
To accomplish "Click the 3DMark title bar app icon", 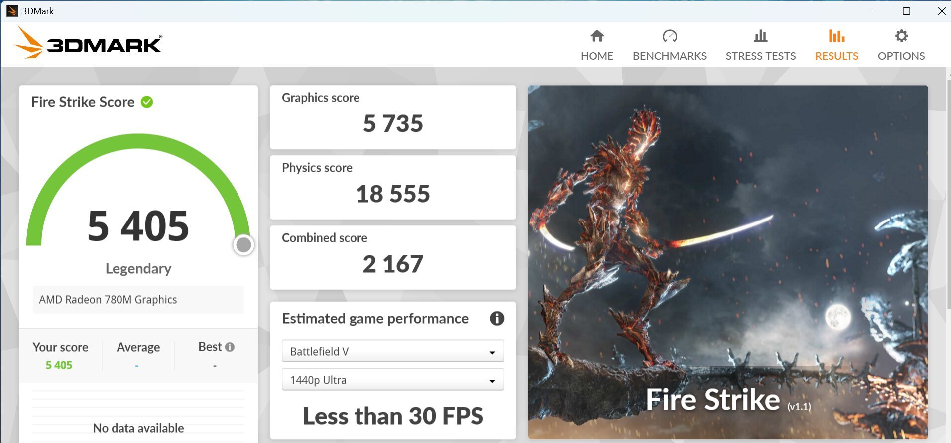I will [x=12, y=11].
